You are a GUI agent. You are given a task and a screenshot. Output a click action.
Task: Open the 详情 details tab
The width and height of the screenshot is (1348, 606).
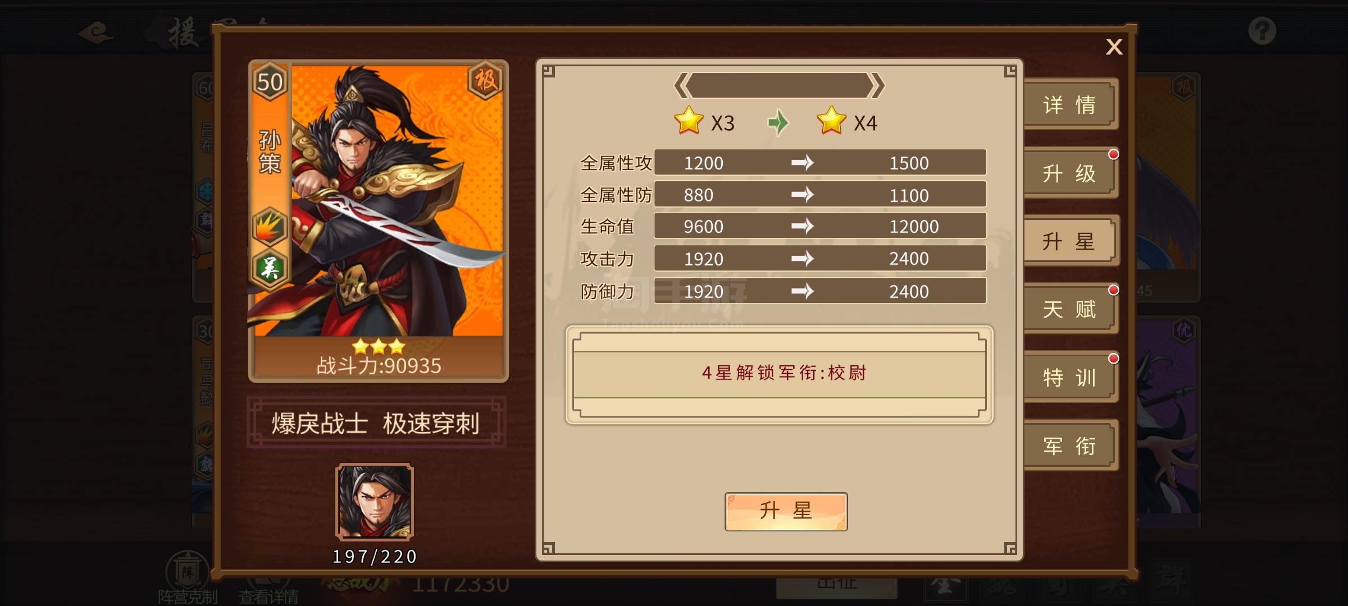pyautogui.click(x=1070, y=105)
